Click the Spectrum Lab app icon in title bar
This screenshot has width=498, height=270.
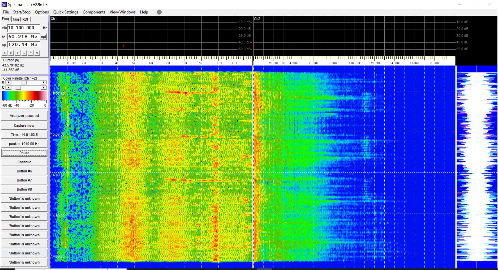[4, 4]
